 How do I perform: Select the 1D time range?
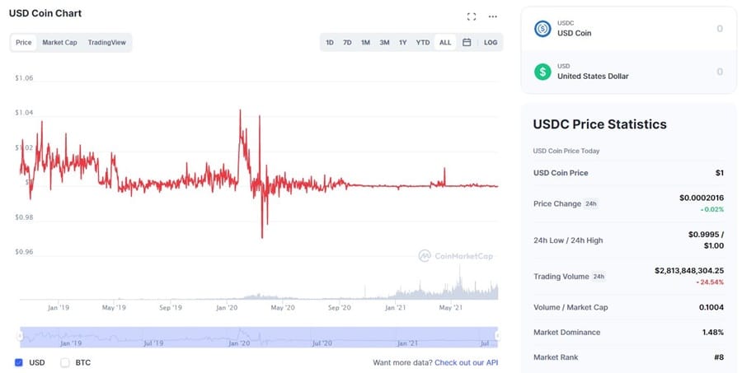330,42
